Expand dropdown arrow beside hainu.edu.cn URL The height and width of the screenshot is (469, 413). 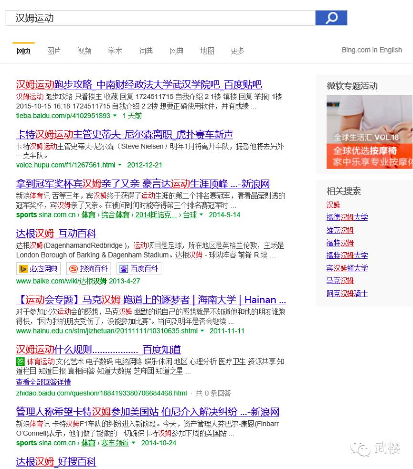202,331
